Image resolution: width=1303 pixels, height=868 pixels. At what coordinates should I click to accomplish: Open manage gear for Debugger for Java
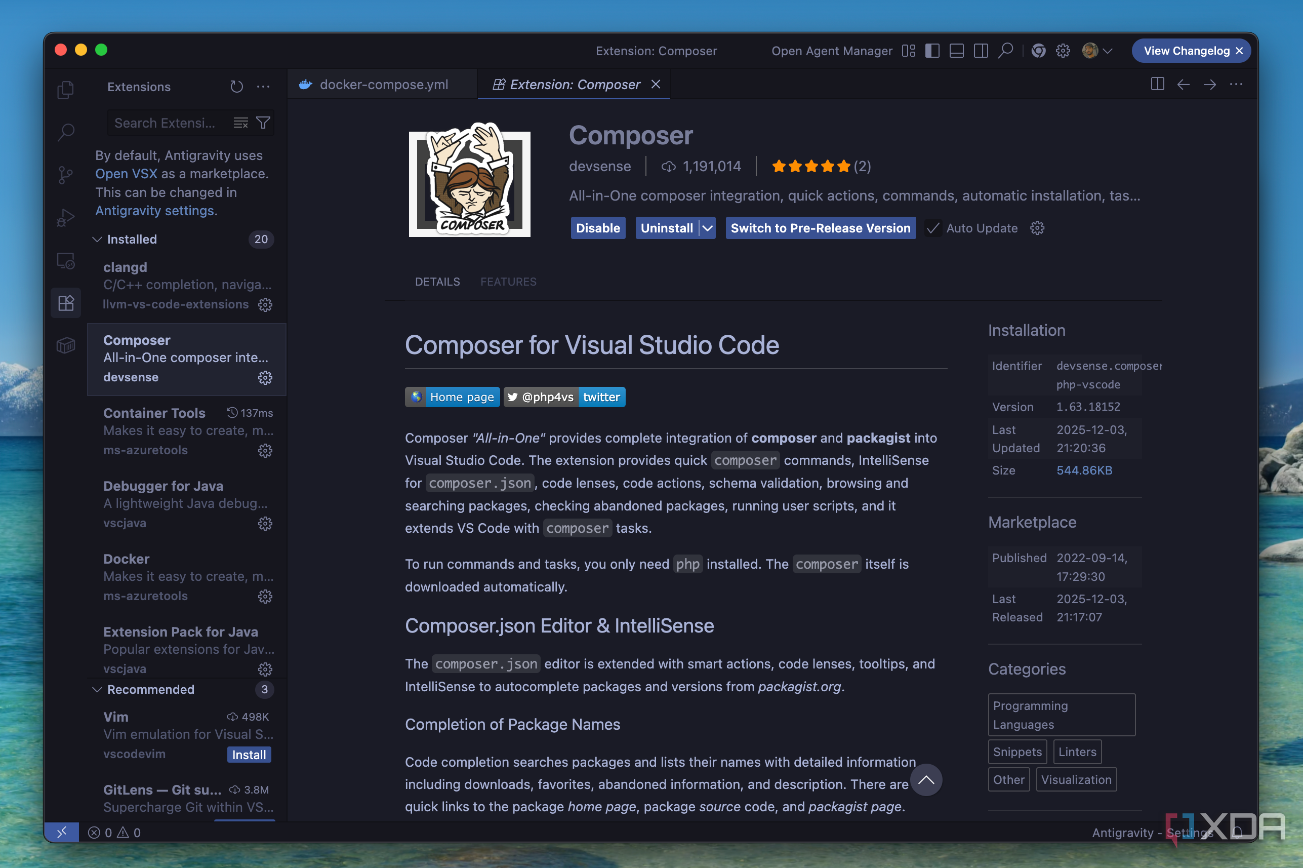(265, 524)
